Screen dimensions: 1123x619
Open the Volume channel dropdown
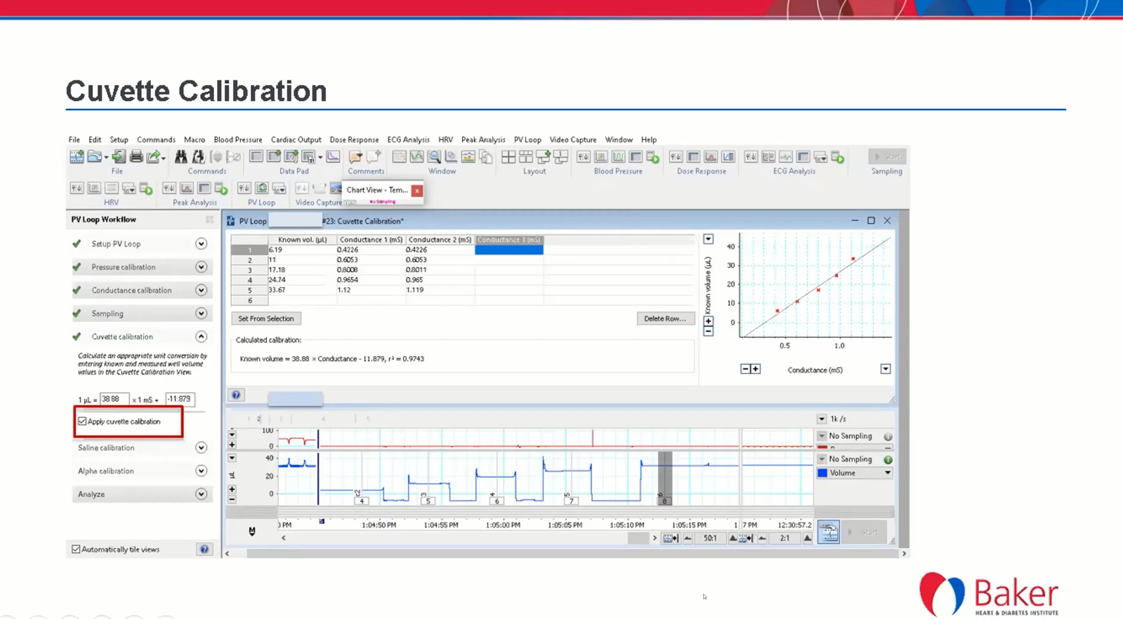pyautogui.click(x=887, y=473)
